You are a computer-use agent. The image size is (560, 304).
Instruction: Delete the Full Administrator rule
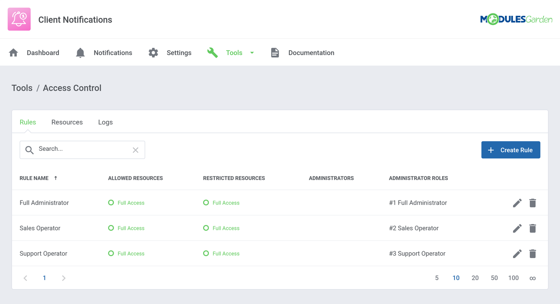(x=533, y=203)
